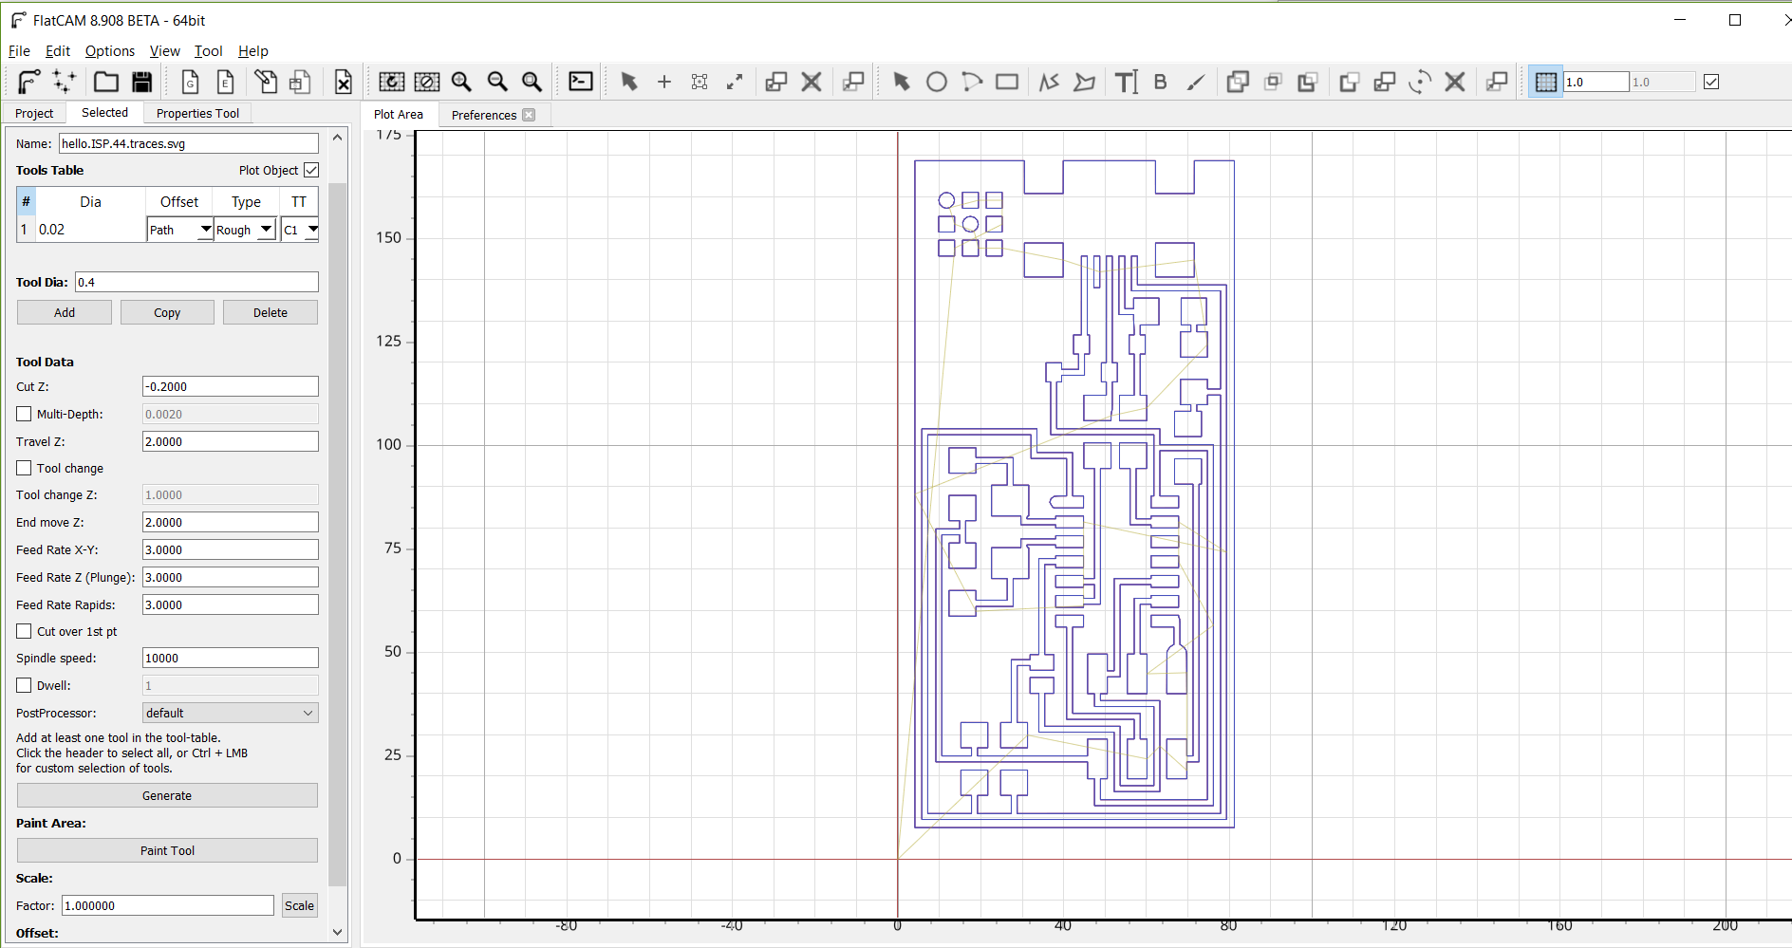Uncheck the Plot Object checkbox
The width and height of the screenshot is (1792, 948).
click(x=311, y=170)
